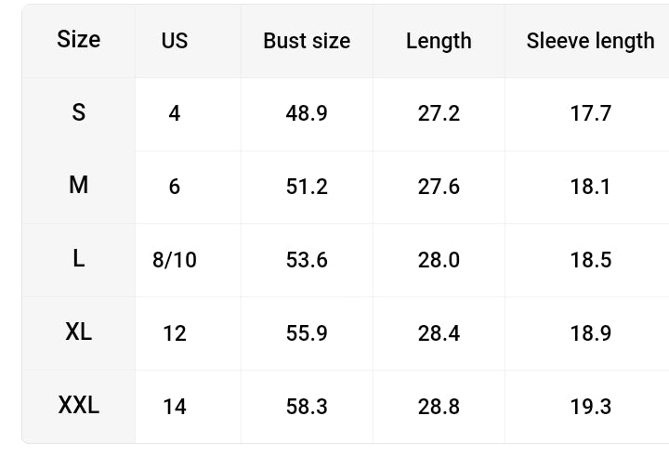This screenshot has height=455, width=669.
Task: Select the US column header
Action: [x=175, y=41]
